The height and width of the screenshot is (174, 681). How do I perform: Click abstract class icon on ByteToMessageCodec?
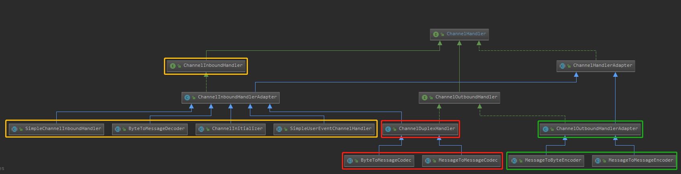350,161
